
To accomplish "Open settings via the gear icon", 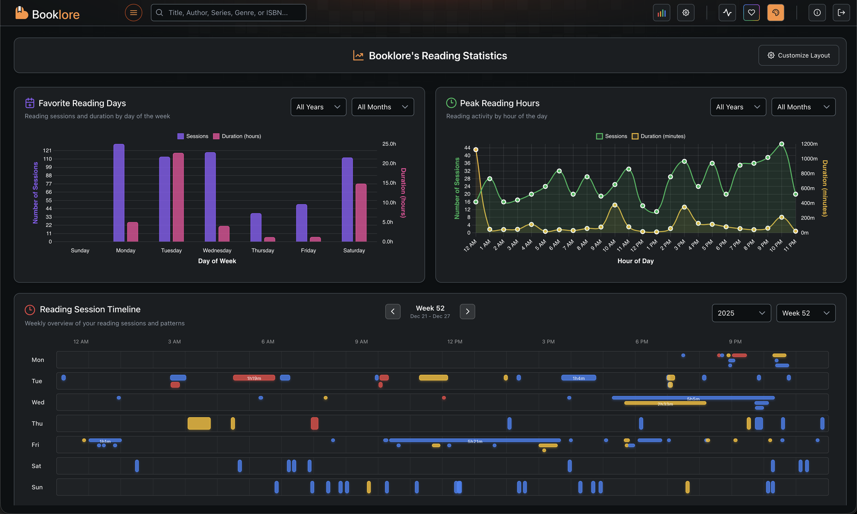I will (x=686, y=13).
